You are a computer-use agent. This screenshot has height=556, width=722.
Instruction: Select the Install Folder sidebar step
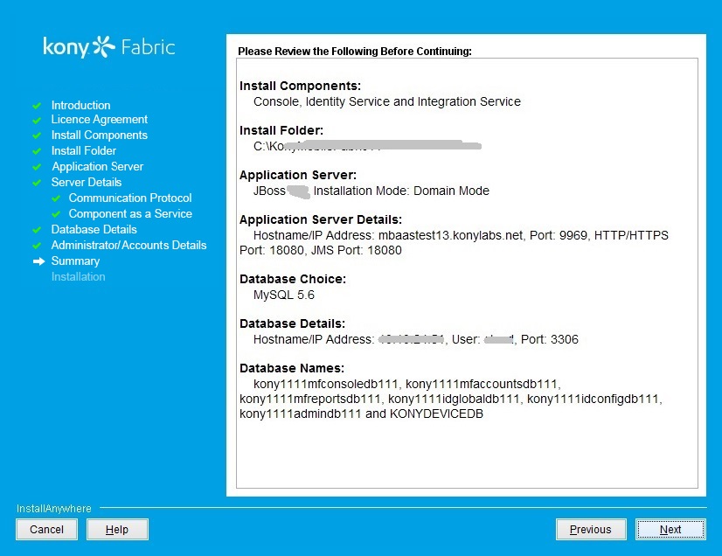(83, 150)
